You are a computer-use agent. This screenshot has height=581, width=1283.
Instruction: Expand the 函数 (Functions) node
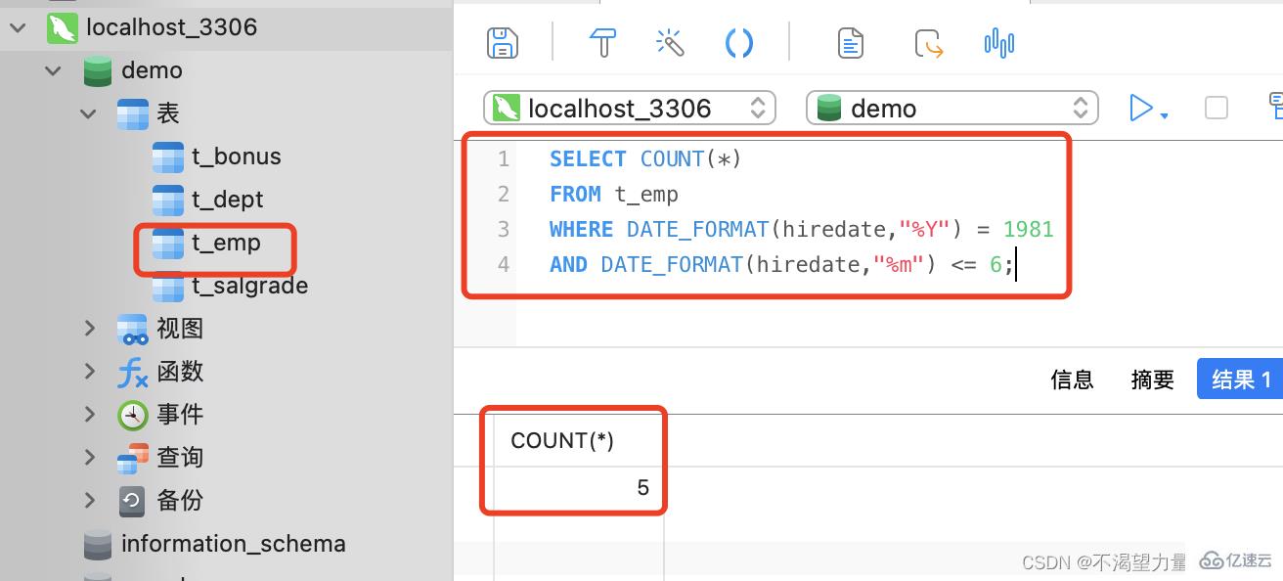[89, 371]
